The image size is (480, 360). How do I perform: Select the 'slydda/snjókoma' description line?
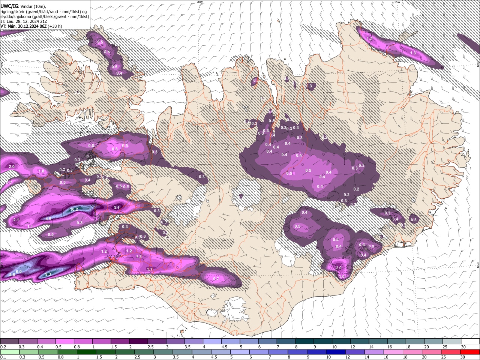point(45,16)
